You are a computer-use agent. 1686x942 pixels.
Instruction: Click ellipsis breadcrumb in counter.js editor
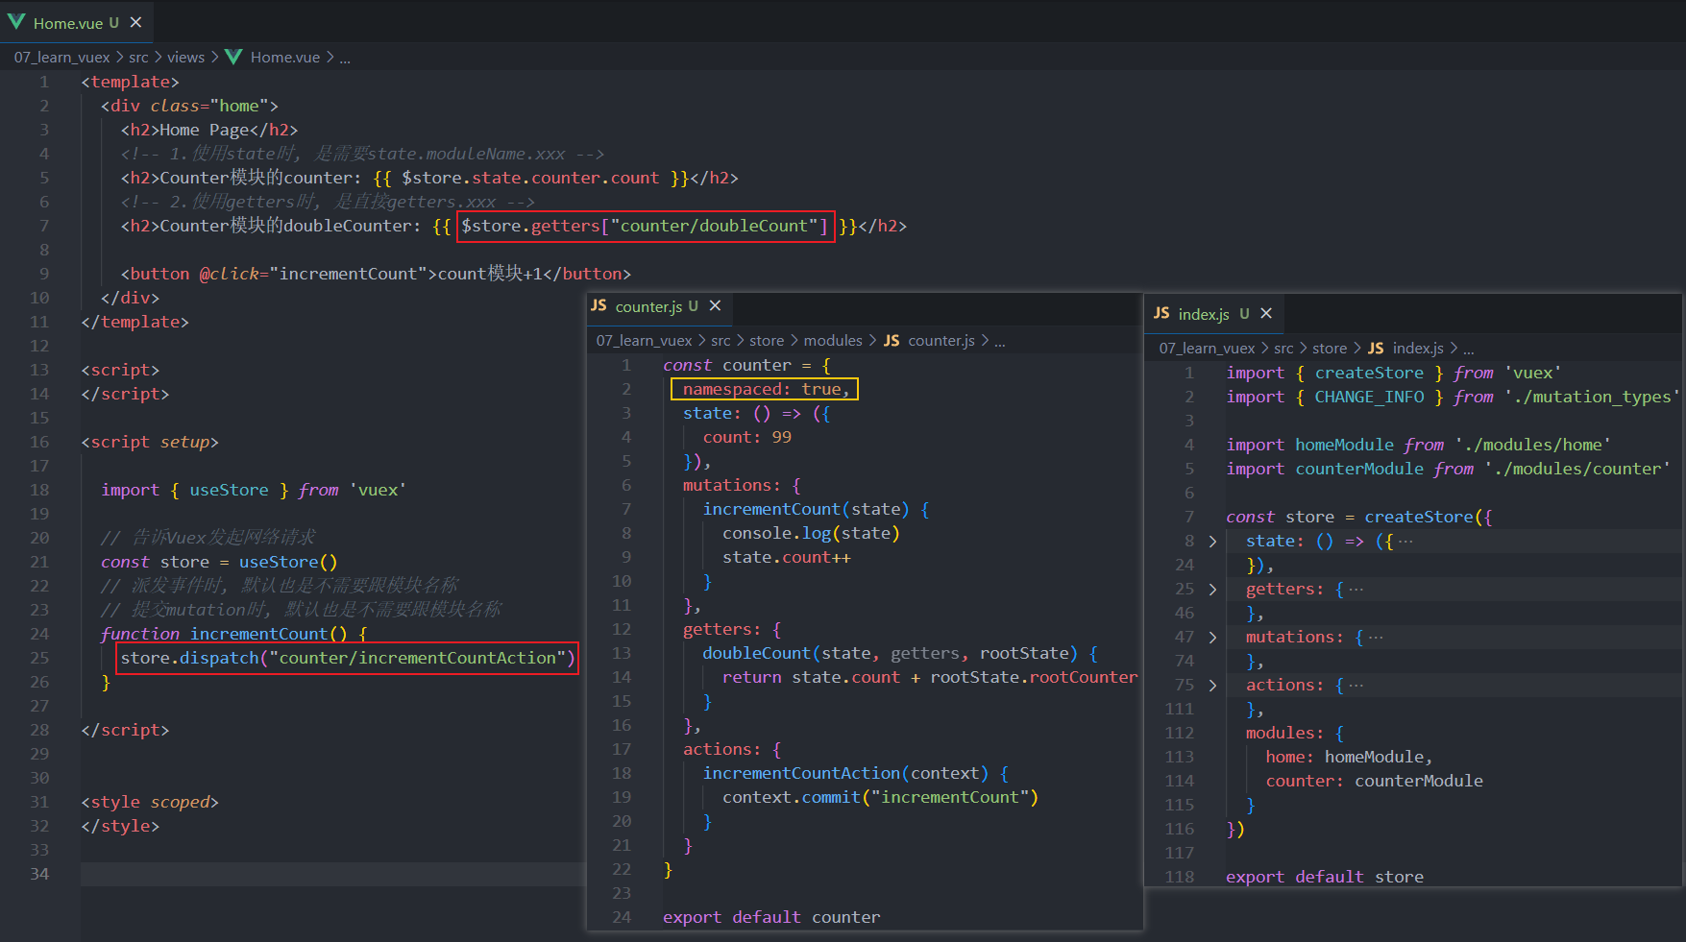[x=1000, y=341]
